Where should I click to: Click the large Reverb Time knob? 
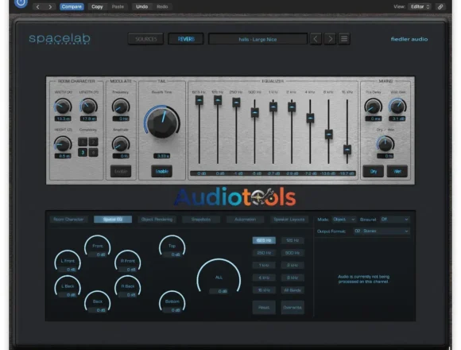[161, 122]
